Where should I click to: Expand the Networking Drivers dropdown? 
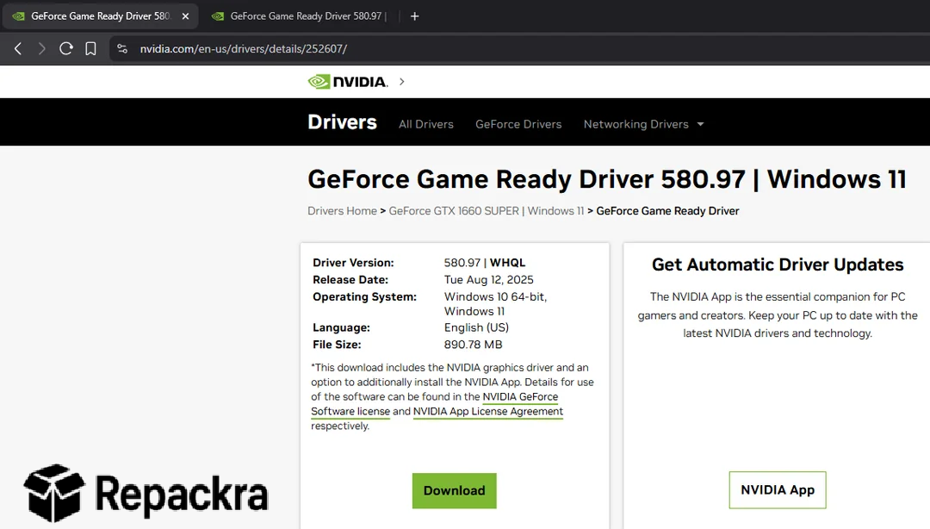(x=643, y=124)
